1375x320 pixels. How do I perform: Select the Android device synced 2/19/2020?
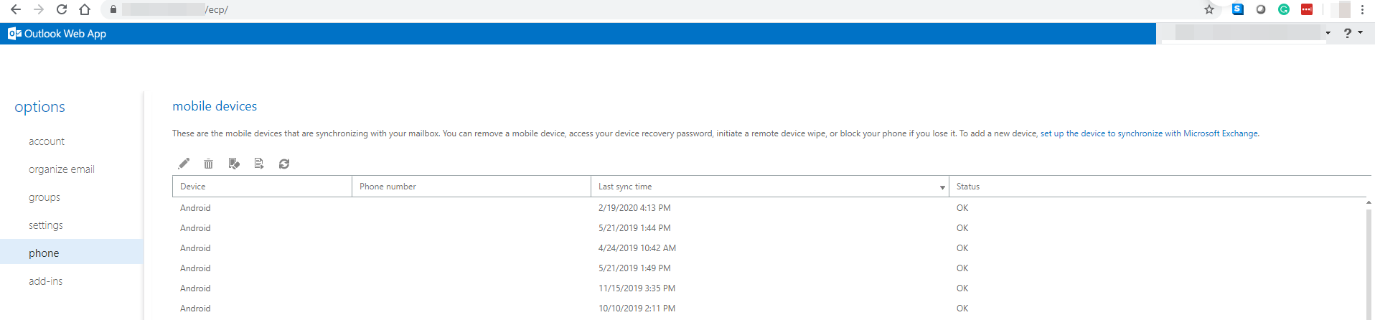coord(195,208)
